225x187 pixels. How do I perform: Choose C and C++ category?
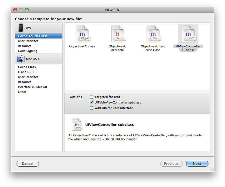click(39, 72)
